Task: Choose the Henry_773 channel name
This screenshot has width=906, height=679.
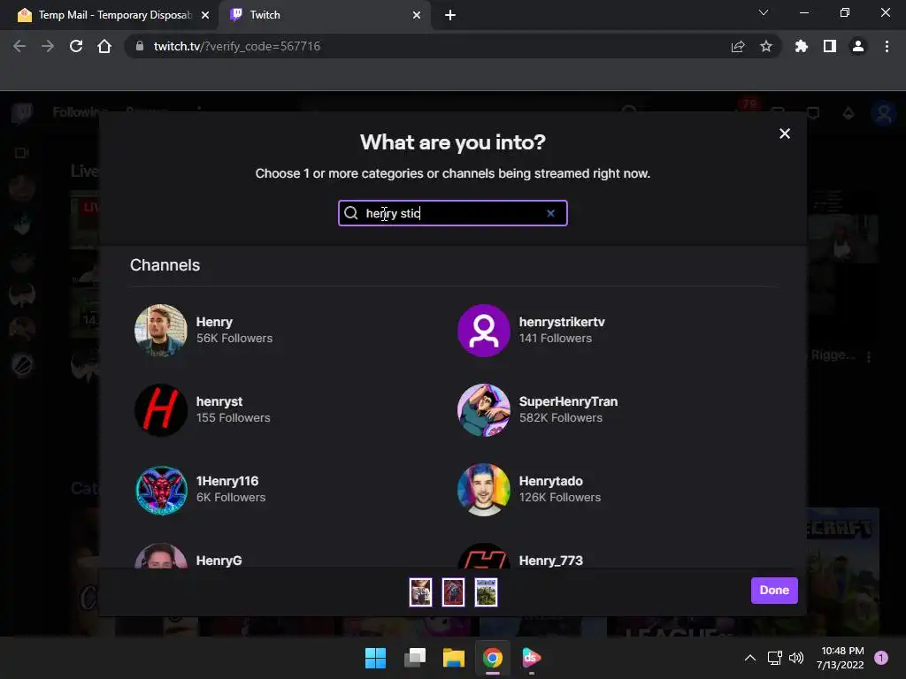Action: pos(550,561)
